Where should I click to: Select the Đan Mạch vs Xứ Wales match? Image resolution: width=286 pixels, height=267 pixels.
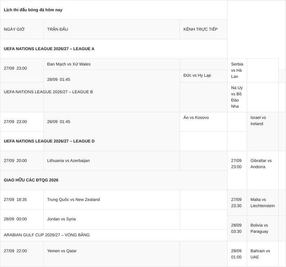click(69, 64)
